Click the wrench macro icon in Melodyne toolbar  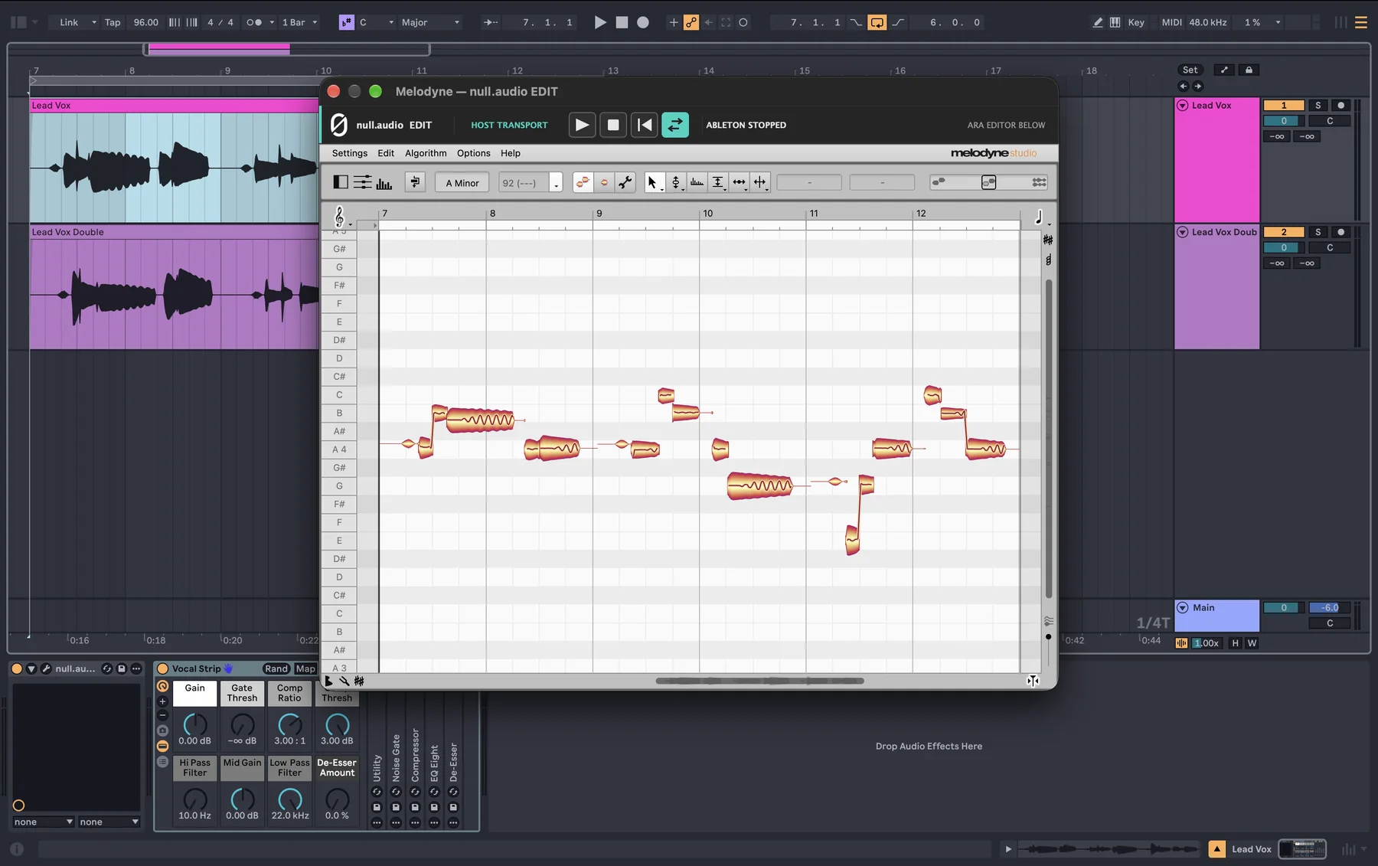[625, 182]
